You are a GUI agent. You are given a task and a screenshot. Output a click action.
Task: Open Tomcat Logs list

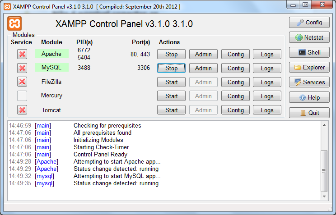tap(267, 110)
